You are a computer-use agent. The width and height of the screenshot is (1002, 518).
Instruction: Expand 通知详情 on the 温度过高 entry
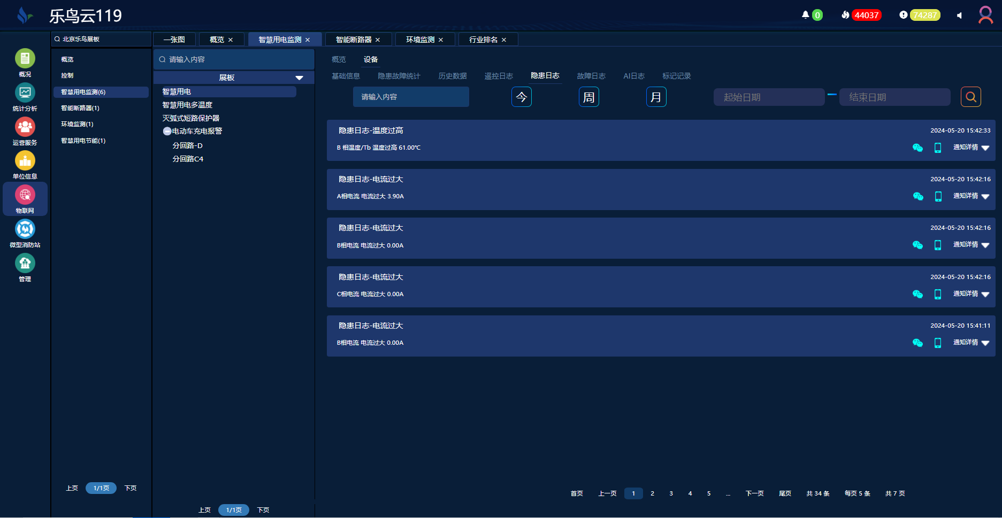tap(971, 148)
